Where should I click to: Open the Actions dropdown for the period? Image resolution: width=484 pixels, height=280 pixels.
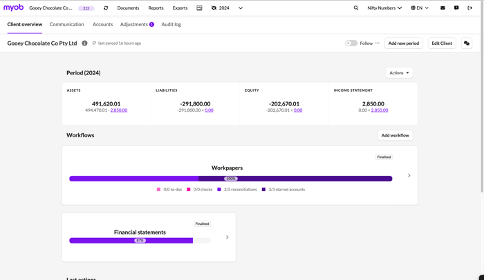coord(399,72)
